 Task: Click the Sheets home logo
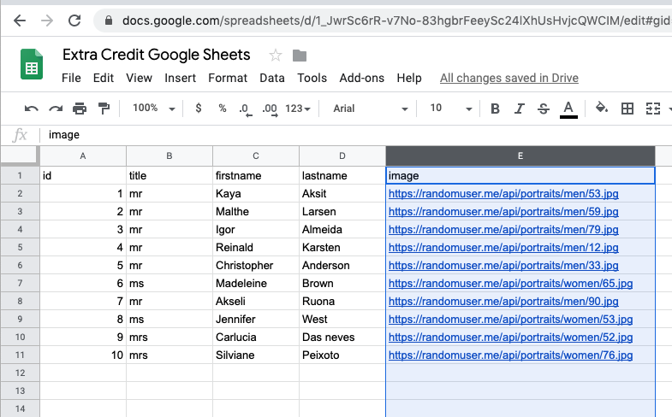pos(32,65)
